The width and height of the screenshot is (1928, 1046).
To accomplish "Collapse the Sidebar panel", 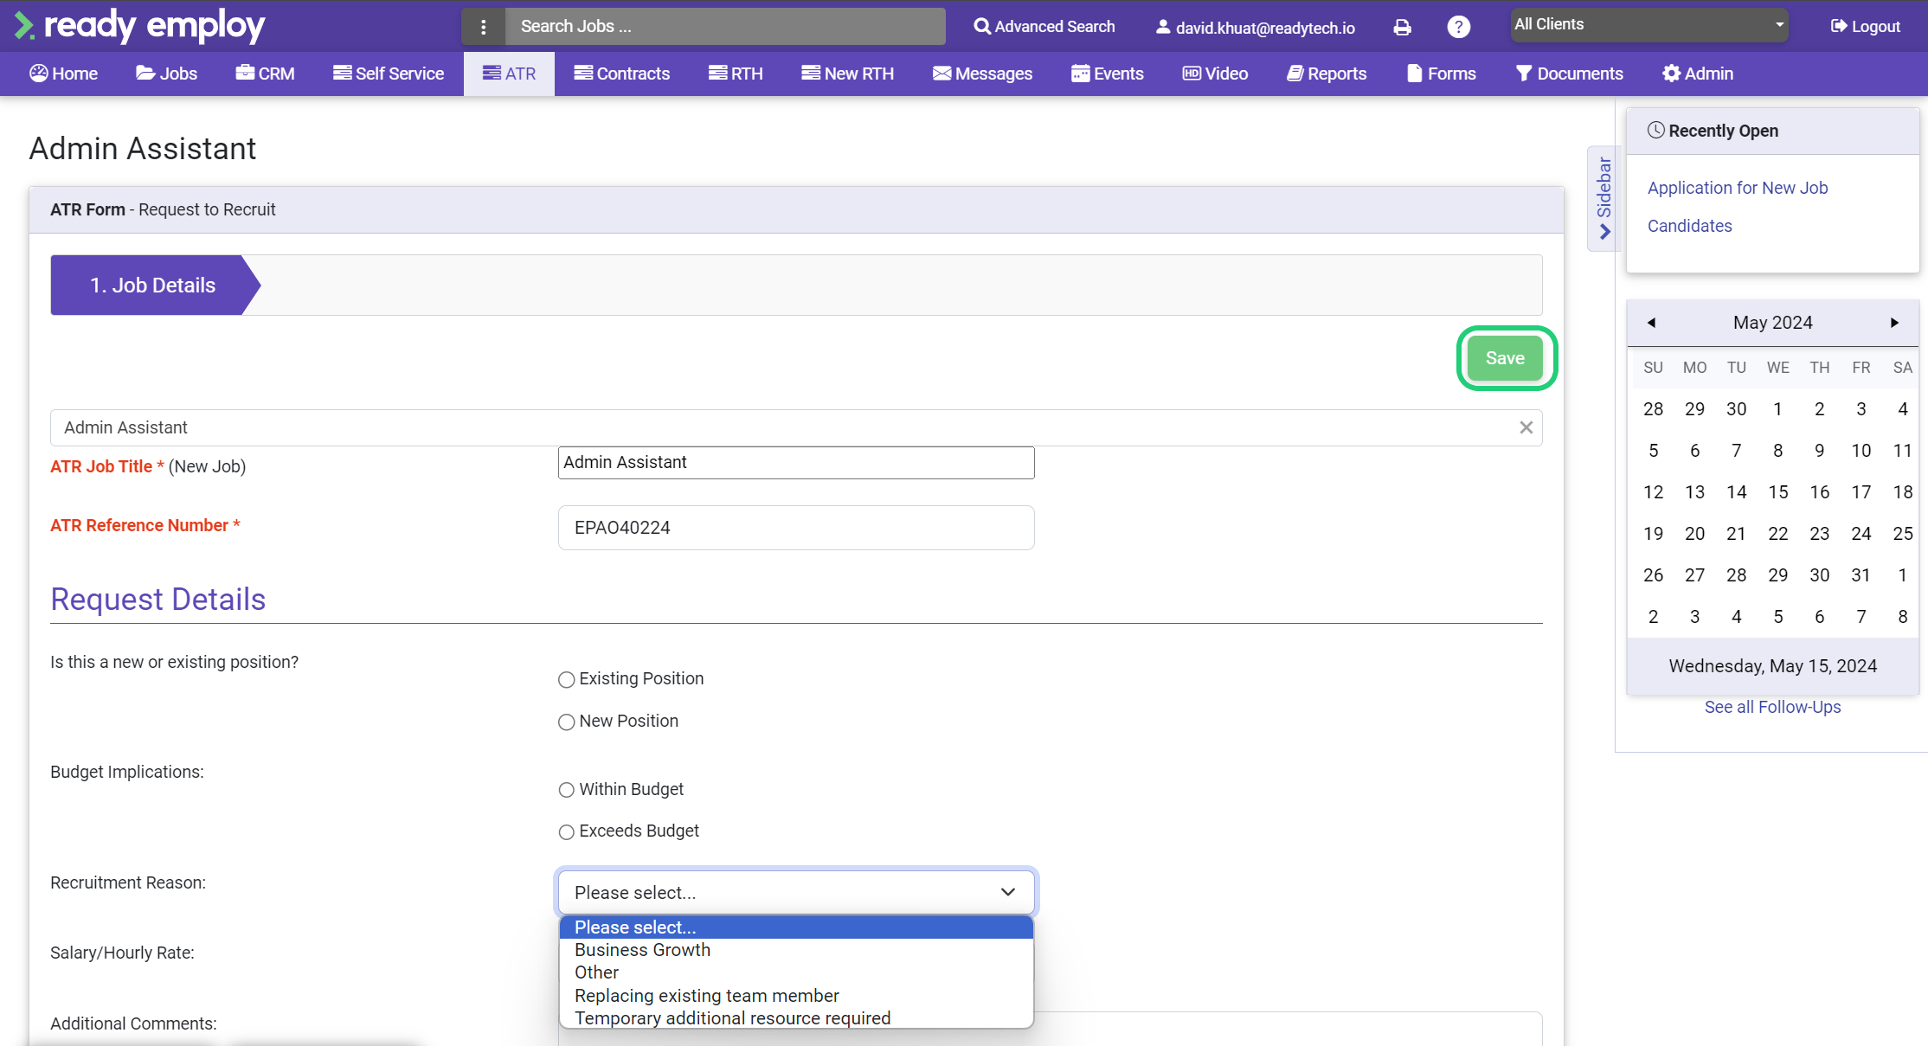I will (x=1603, y=198).
